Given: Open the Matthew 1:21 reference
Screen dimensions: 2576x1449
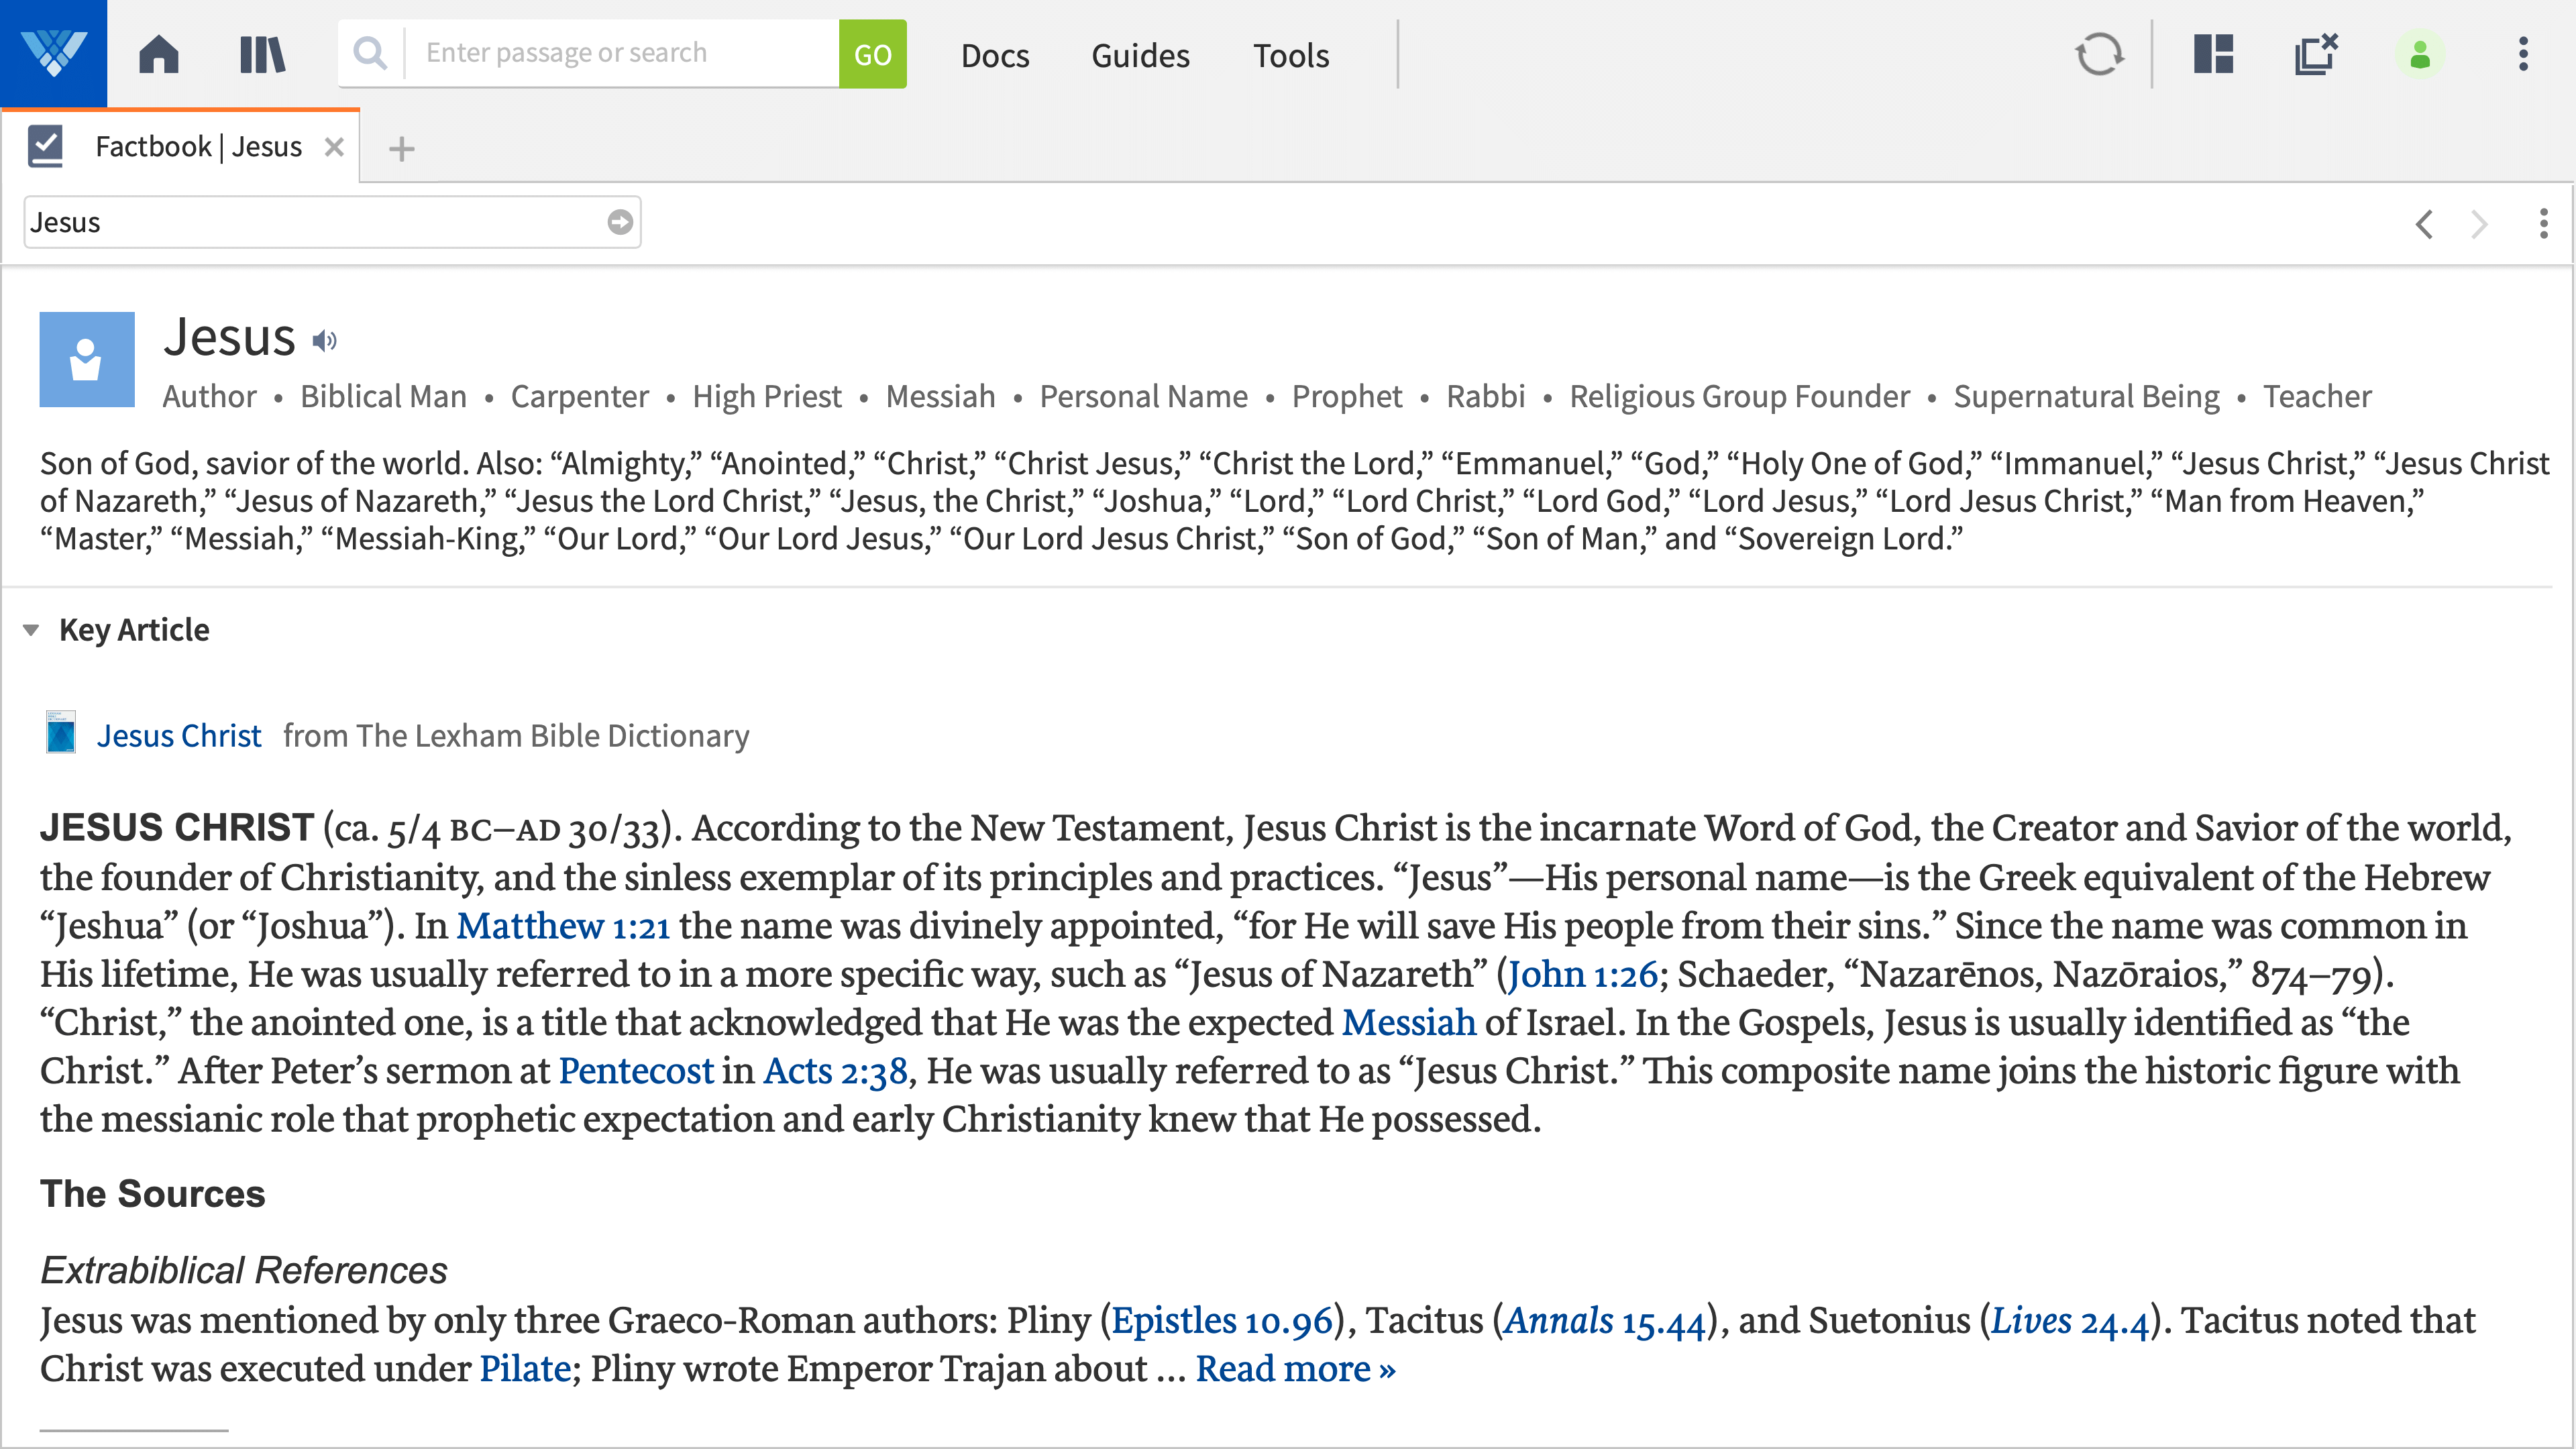Looking at the screenshot, I should point(563,926).
